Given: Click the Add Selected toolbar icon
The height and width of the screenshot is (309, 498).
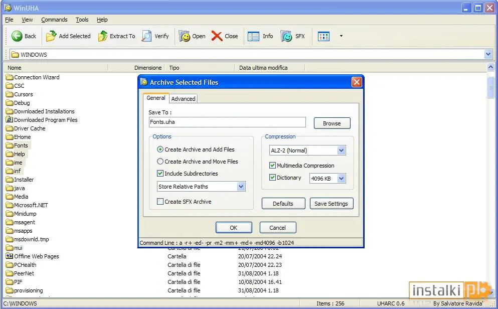Looking at the screenshot, I should pyautogui.click(x=51, y=36).
